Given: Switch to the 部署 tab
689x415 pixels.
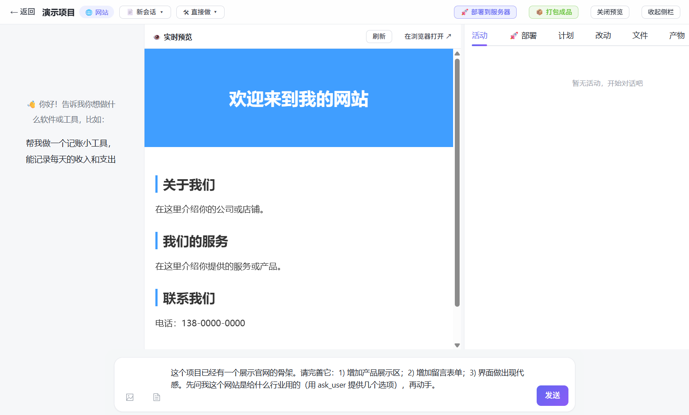Looking at the screenshot, I should tap(524, 36).
